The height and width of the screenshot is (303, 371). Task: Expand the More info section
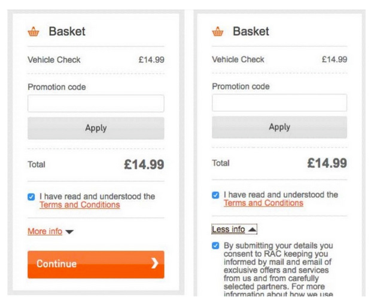[x=45, y=231]
